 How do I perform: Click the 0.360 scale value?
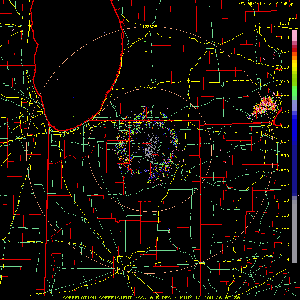click(282, 215)
